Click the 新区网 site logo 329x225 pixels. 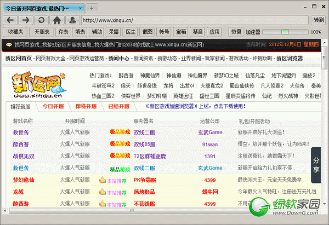[x=39, y=85]
